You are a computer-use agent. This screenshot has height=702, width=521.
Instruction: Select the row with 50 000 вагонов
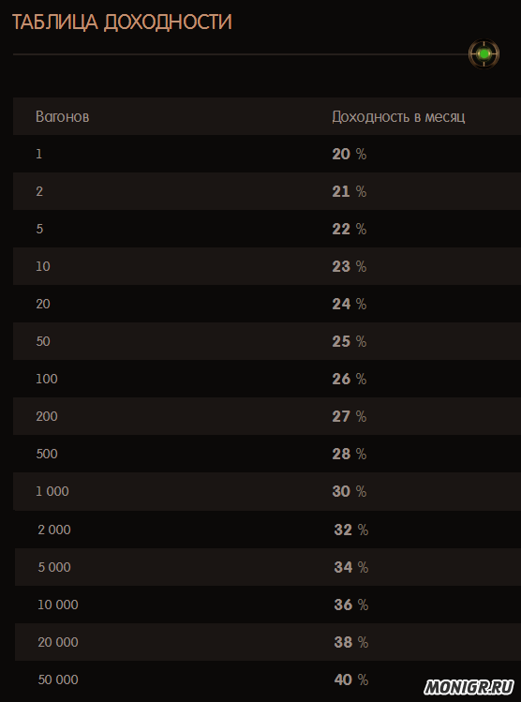(268, 680)
